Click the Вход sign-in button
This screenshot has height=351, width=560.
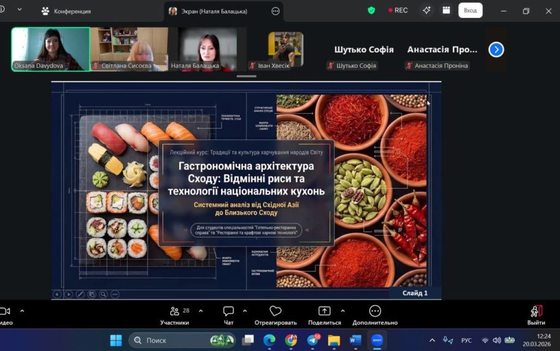[x=470, y=10]
